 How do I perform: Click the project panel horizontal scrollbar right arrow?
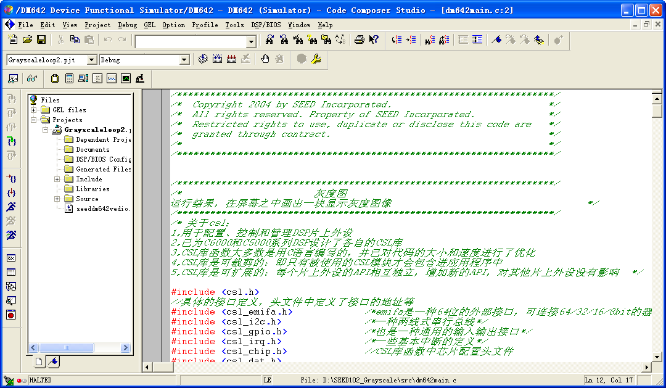pyautogui.click(x=125, y=348)
